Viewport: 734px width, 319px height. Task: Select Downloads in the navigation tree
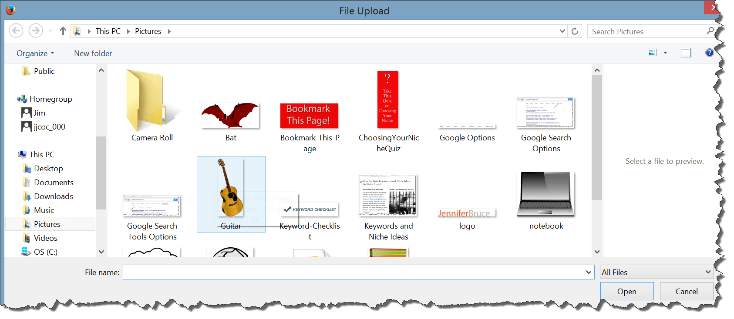click(x=53, y=196)
